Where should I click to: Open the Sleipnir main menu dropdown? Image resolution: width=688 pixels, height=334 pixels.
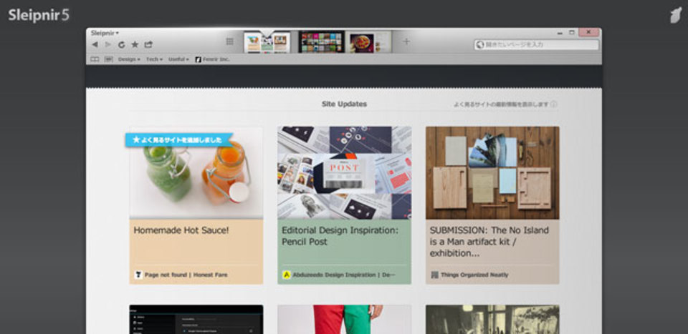(105, 33)
